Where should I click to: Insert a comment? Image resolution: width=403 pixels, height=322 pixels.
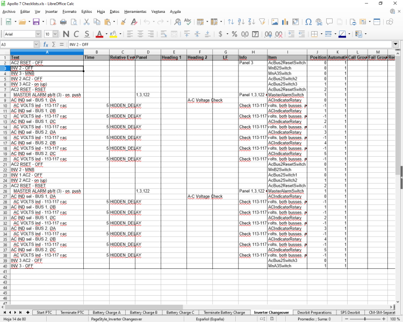pos(329,22)
